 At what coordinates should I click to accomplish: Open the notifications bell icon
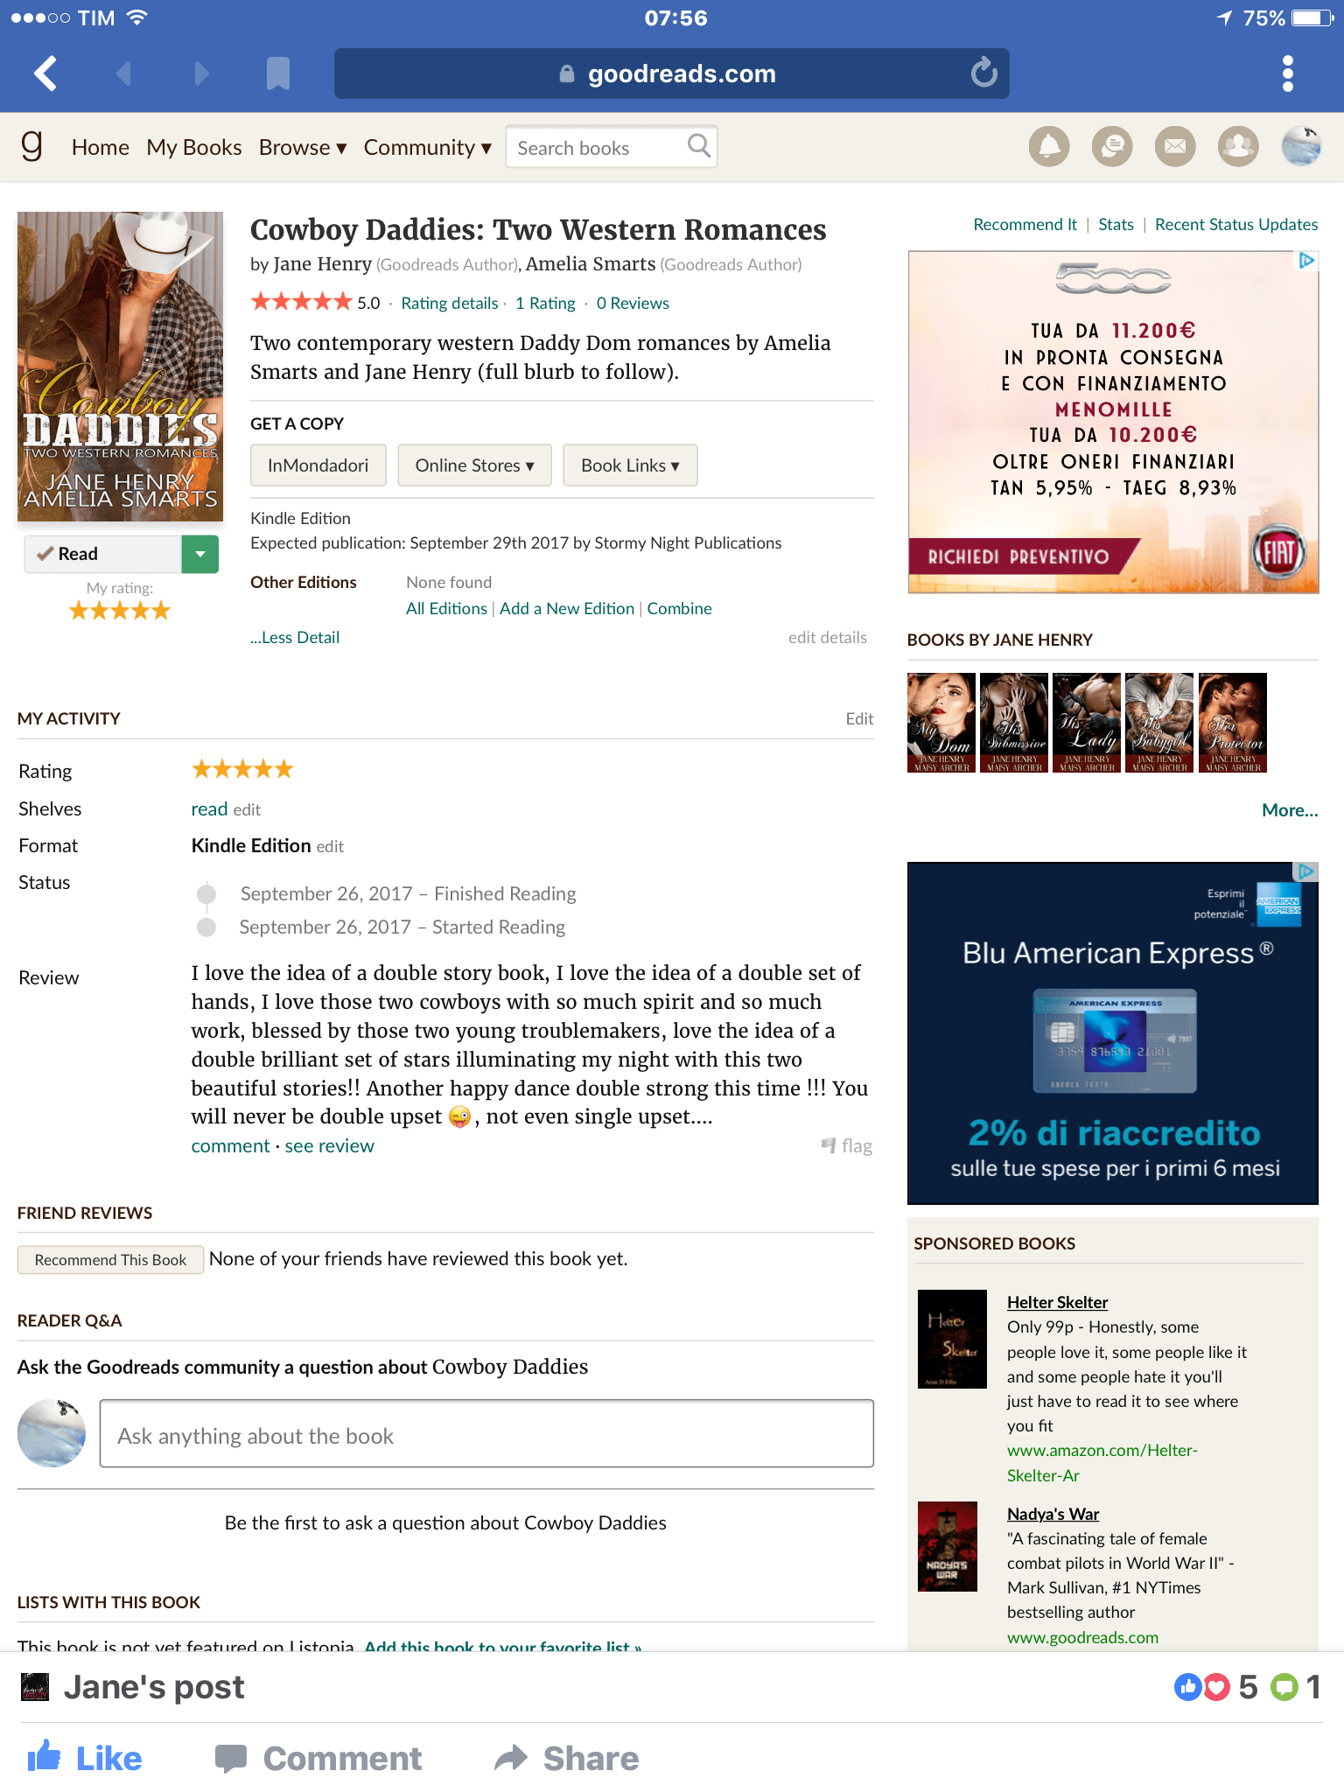point(1049,146)
